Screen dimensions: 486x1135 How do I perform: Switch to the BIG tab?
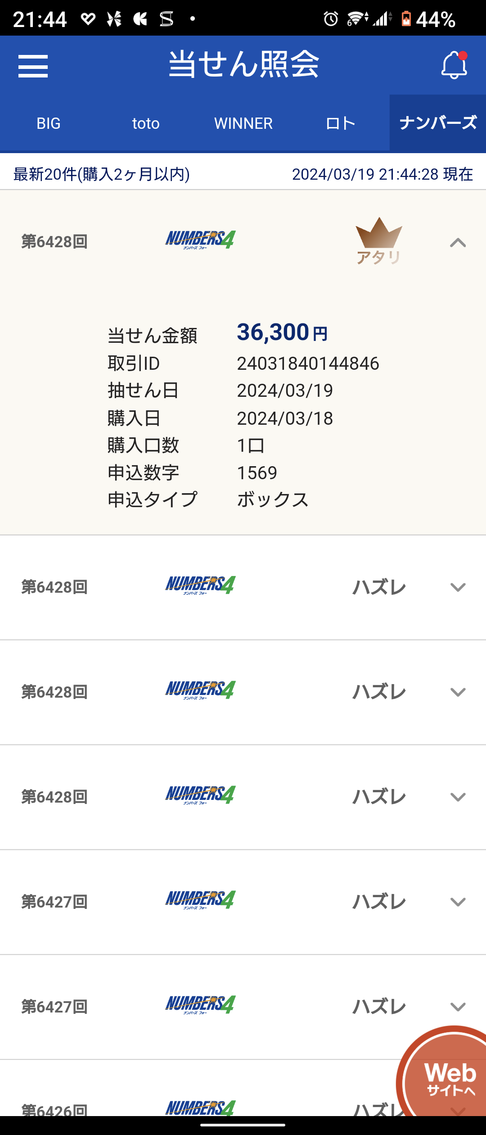[49, 123]
